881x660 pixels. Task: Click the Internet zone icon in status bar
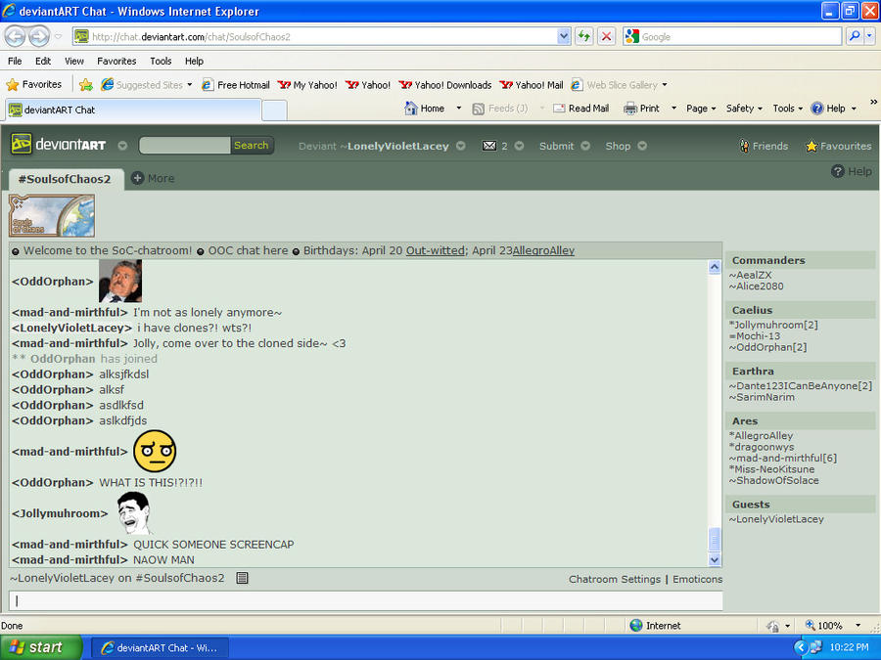coord(636,625)
